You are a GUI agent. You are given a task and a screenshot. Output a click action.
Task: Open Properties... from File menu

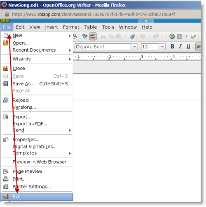coord(37,140)
